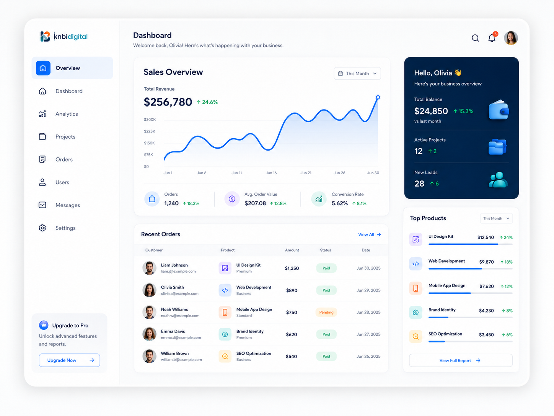The height and width of the screenshot is (416, 554).
Task: Open Sales Overview This Month dropdown
Action: [x=357, y=74]
